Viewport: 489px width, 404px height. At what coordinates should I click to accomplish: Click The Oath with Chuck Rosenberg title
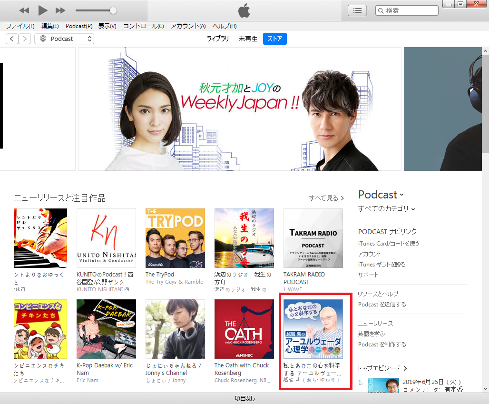coord(242,369)
